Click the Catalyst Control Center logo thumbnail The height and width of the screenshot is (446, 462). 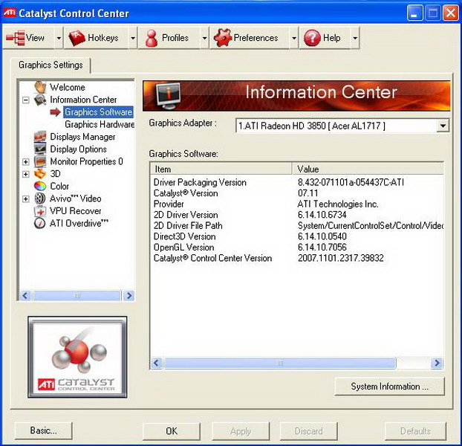[x=77, y=358]
